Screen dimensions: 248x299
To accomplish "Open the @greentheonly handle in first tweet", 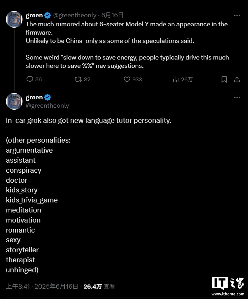I will (75, 15).
